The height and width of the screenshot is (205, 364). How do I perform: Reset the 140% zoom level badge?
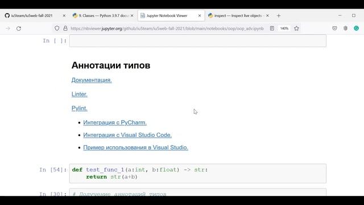tap(284, 28)
